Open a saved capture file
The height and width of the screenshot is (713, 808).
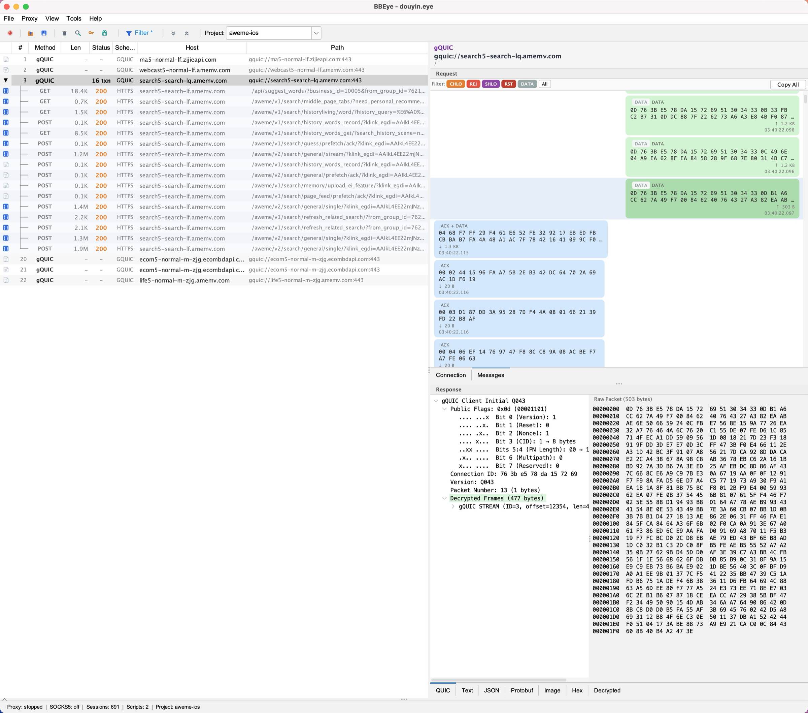(30, 33)
